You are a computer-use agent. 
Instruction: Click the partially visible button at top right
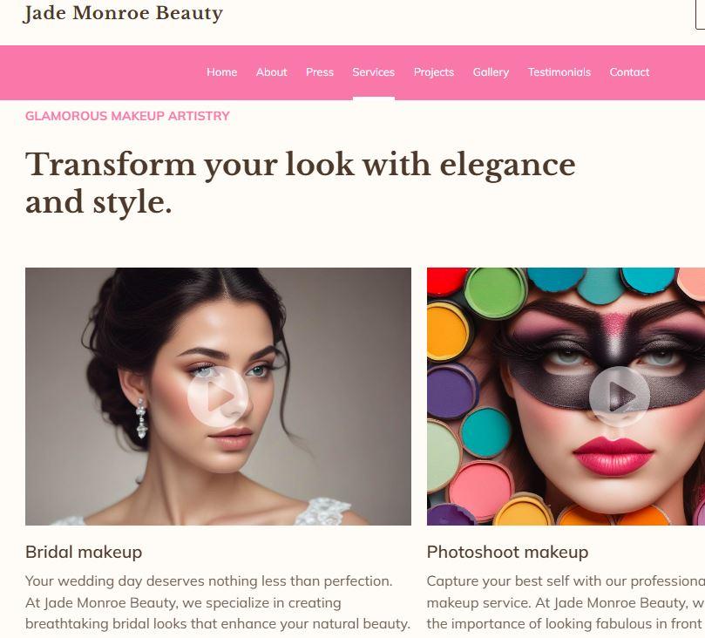click(700, 15)
